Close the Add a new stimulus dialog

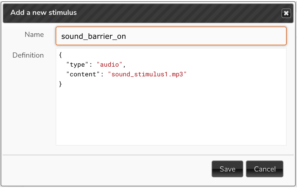pos(286,13)
